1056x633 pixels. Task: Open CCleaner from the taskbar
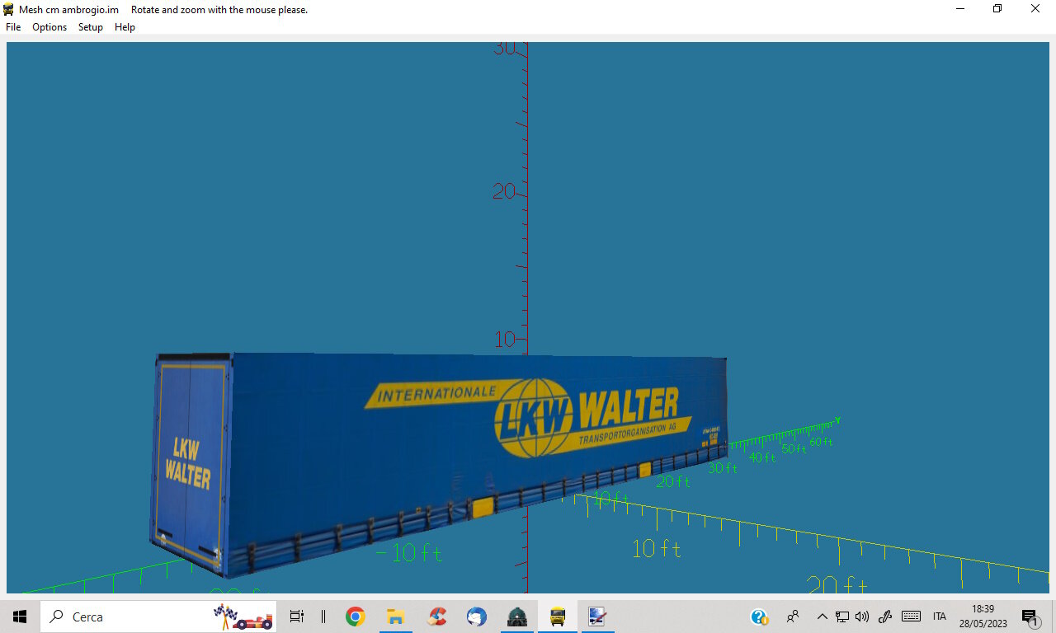coord(436,617)
